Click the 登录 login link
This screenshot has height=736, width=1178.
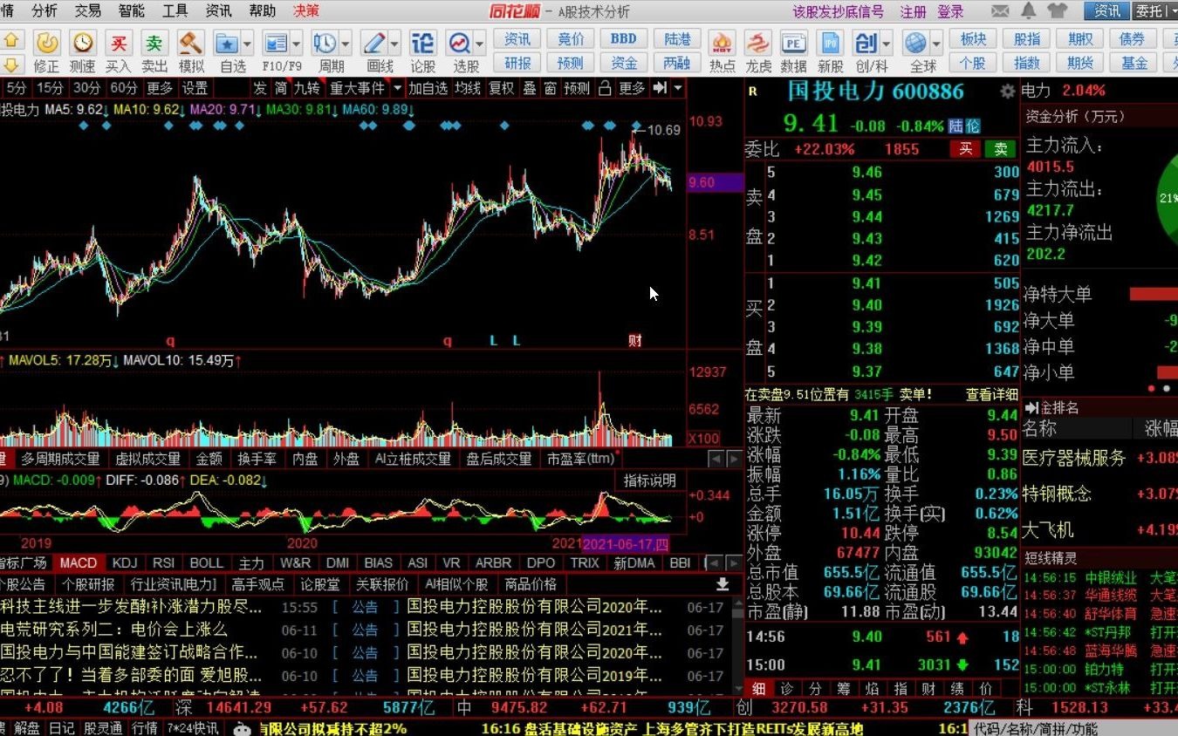(950, 11)
